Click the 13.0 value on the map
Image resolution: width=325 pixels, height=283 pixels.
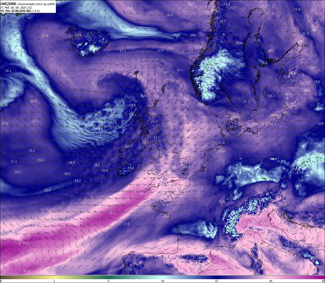point(143,96)
